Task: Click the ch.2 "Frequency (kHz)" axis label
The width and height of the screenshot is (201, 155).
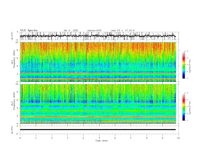Action: tap(14, 101)
